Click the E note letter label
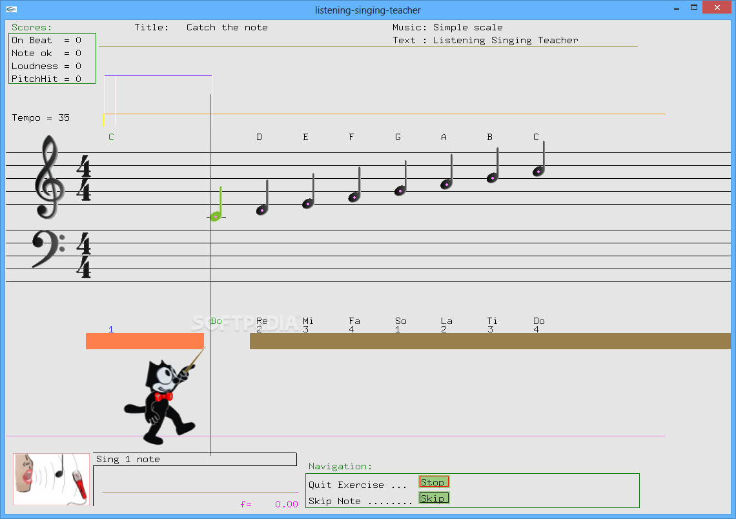736x519 pixels. tap(305, 137)
